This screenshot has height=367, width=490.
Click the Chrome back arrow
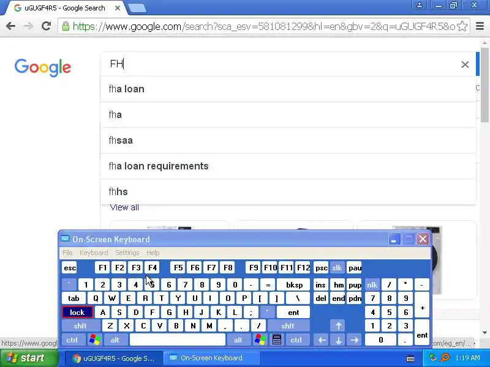tap(10, 26)
